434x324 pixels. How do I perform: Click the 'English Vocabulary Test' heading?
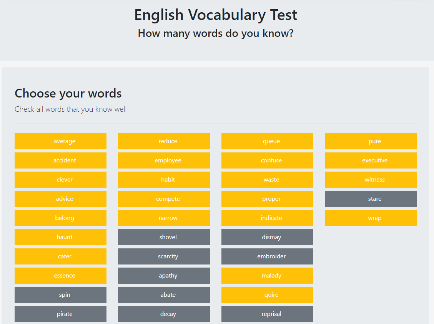click(x=216, y=15)
